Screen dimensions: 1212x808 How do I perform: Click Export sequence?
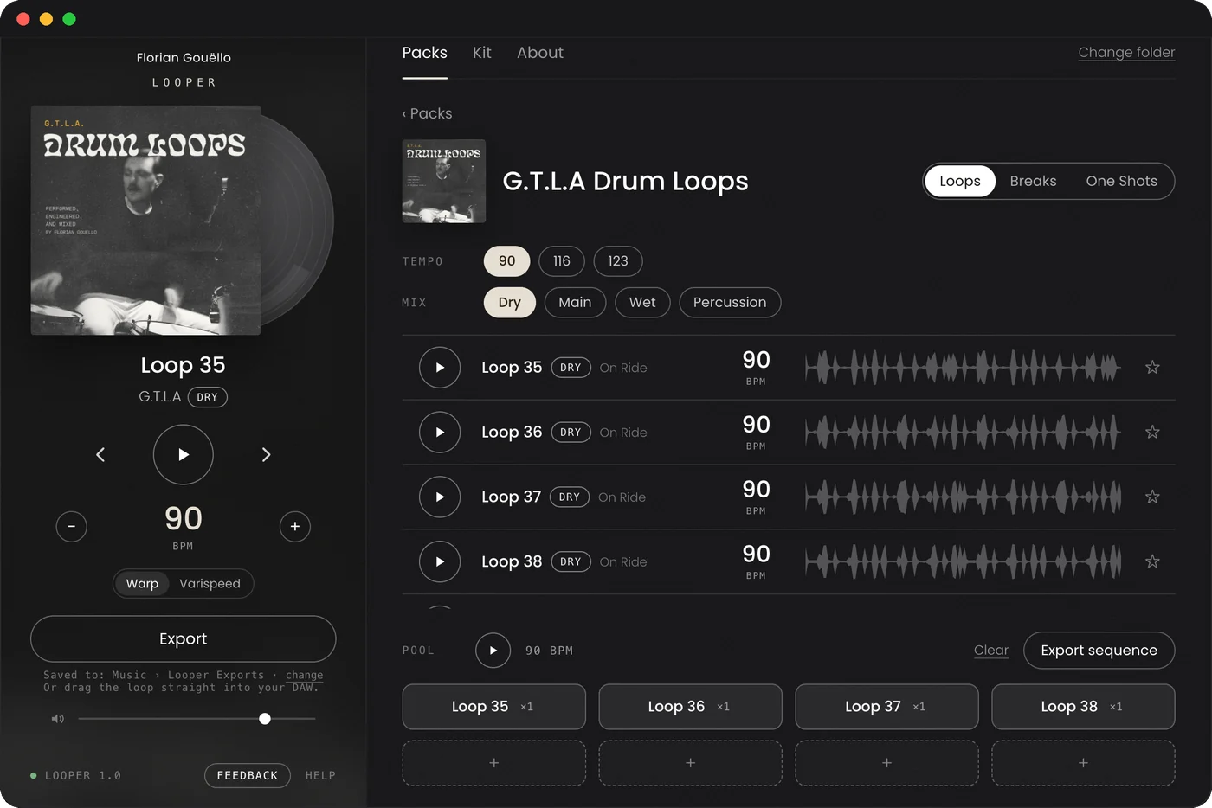(x=1099, y=651)
